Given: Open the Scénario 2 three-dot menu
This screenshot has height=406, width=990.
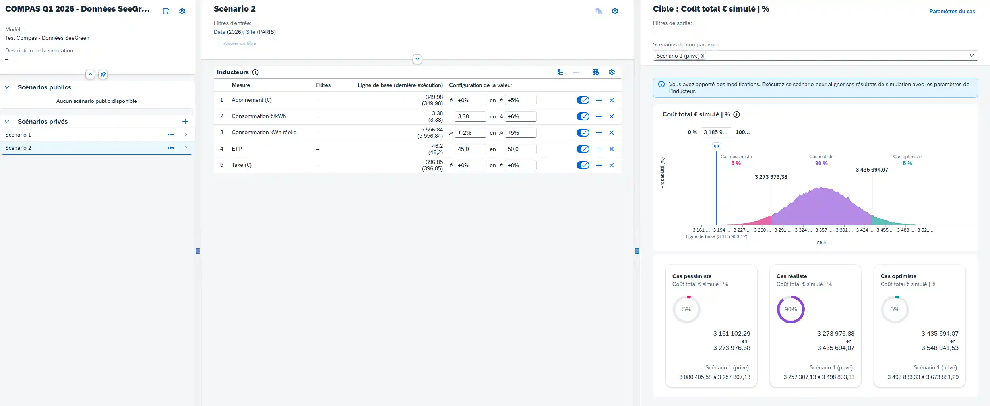Looking at the screenshot, I should coord(171,148).
